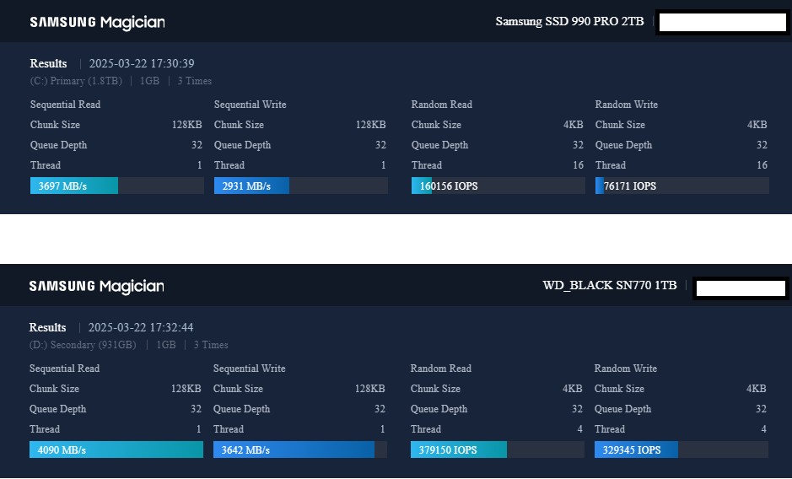Viewport: 792px width, 479px height.
Task: Click the blacked-out box beside SN770 1TB
Action: 741,288
